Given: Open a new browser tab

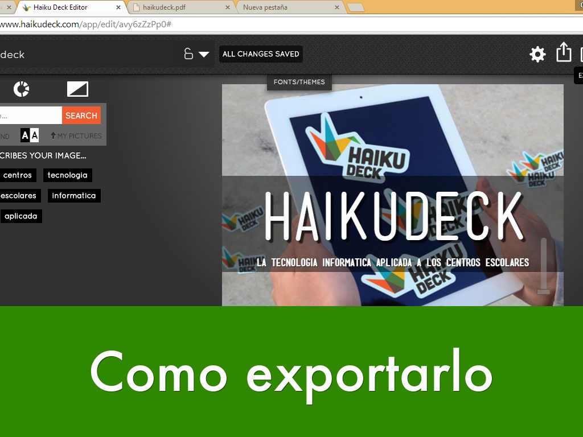Looking at the screenshot, I should pos(355,7).
